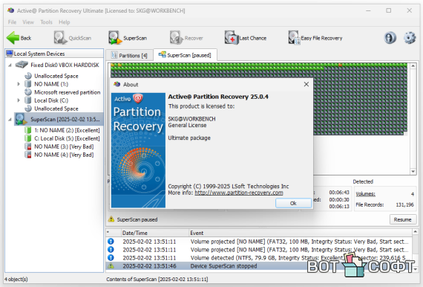Image resolution: width=423 pixels, height=287 pixels.
Task: Click the Volumes link under Detected
Action: [x=365, y=194]
